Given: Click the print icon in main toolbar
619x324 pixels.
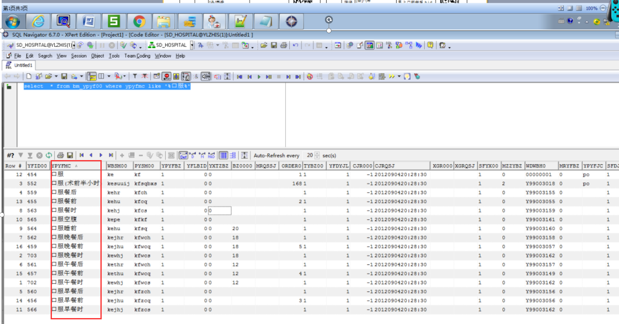Looking at the screenshot, I should pos(284,45).
